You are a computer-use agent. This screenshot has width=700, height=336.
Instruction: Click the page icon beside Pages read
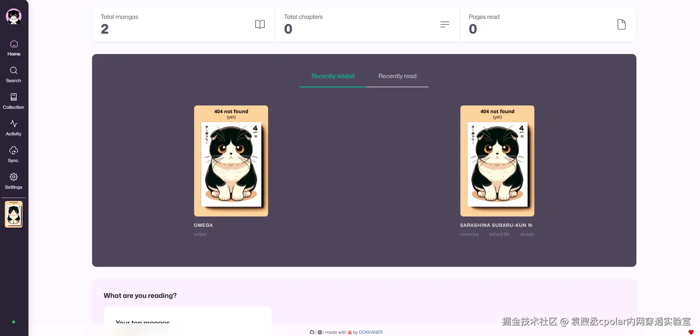click(x=622, y=24)
